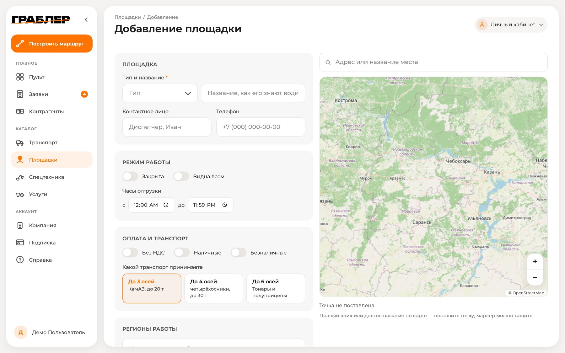Click the Компания building icon
This screenshot has height=353, width=565.
click(x=20, y=225)
